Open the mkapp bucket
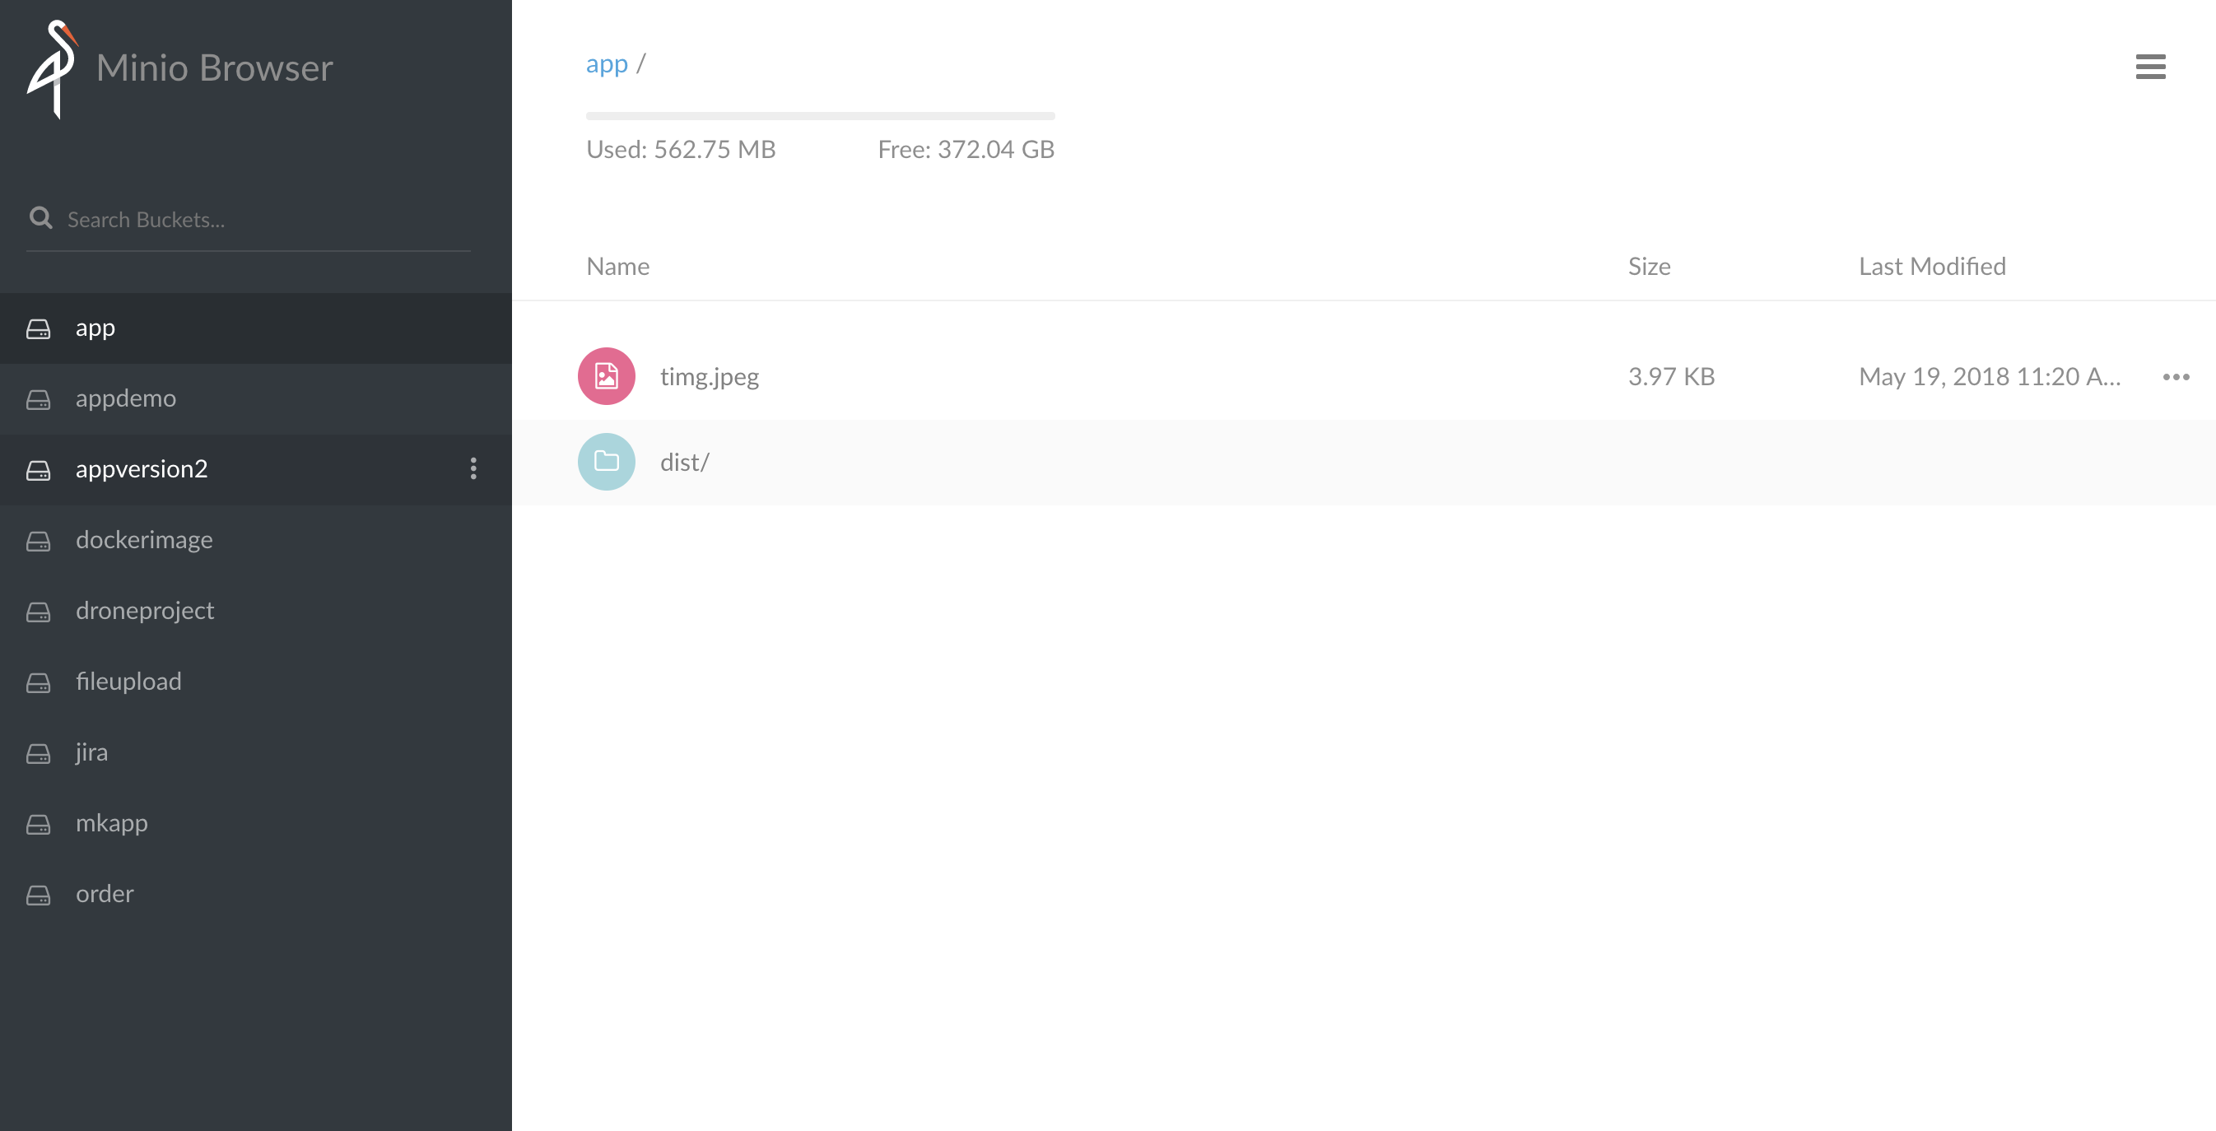 [112, 823]
